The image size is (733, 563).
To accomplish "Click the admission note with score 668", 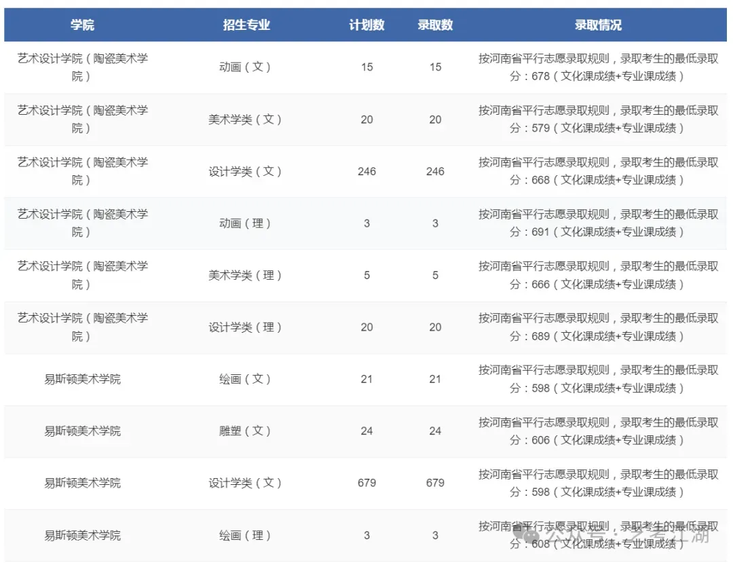I will (x=598, y=171).
